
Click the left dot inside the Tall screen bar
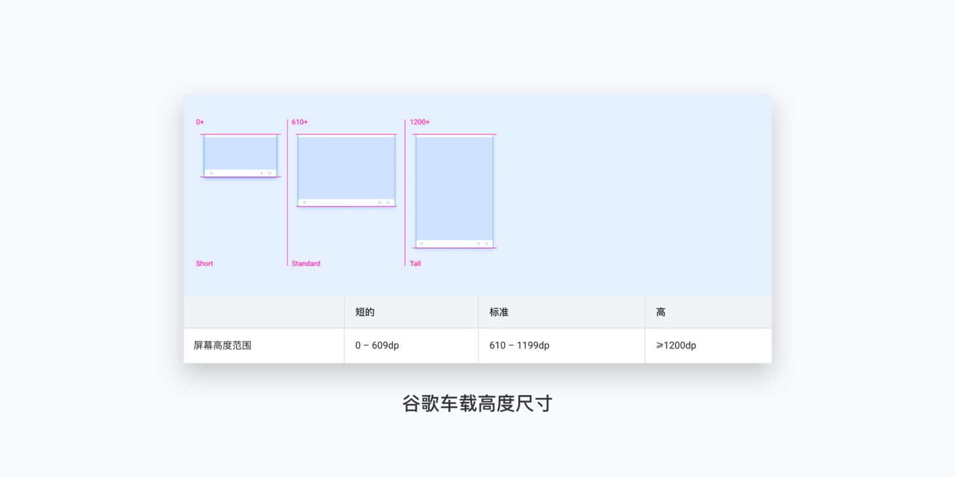point(421,244)
